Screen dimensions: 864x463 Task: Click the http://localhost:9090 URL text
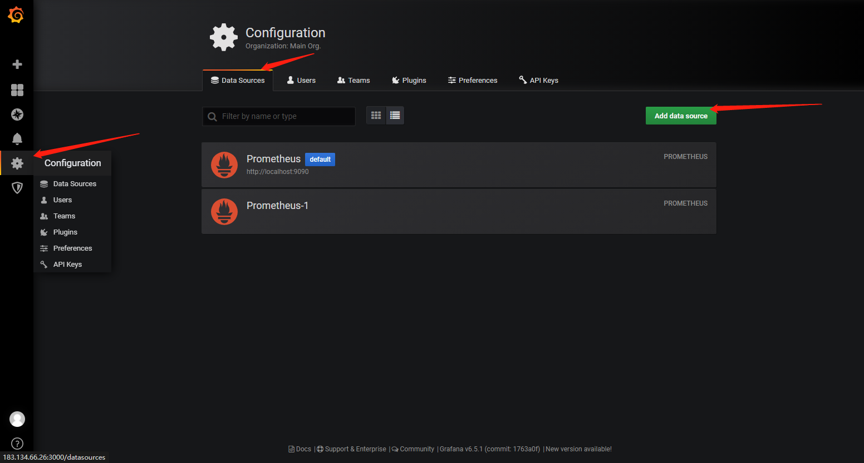[278, 172]
